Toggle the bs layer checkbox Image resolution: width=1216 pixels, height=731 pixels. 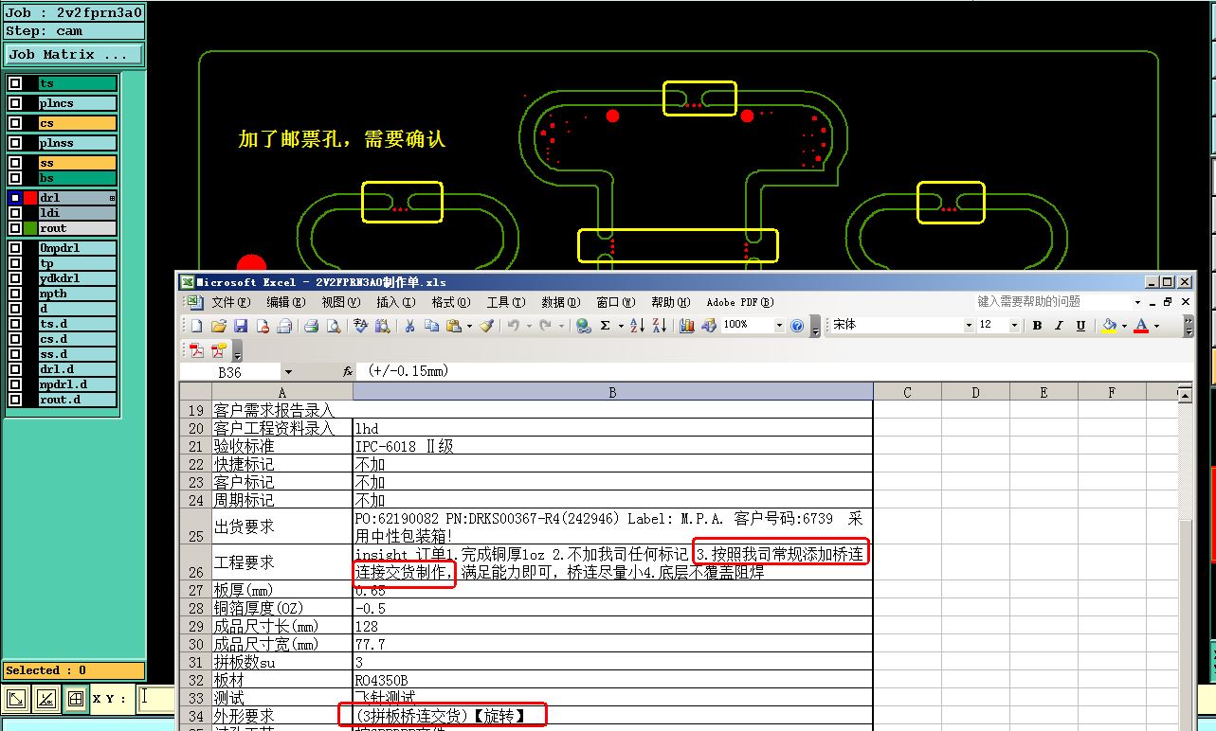click(x=15, y=178)
